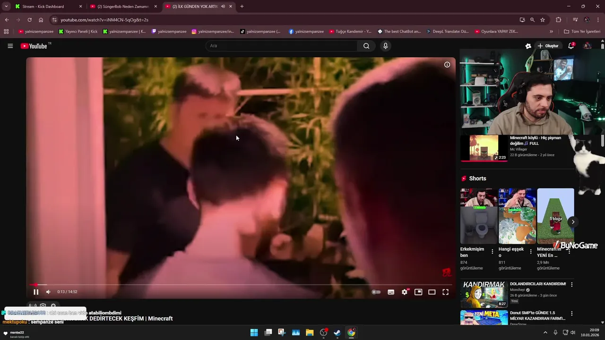605x340 pixels.
Task: Toggle subtitles with the captions icon
Action: coord(391,292)
